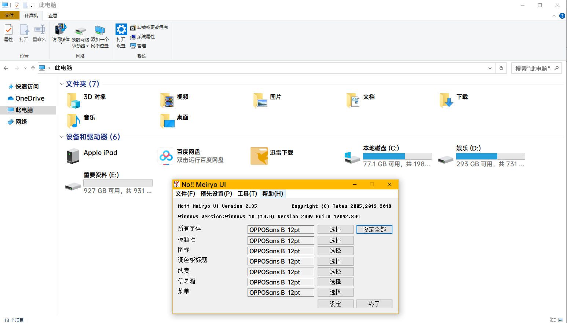The image size is (567, 323).
Task: Open the address bar history dropdown
Action: click(x=490, y=68)
